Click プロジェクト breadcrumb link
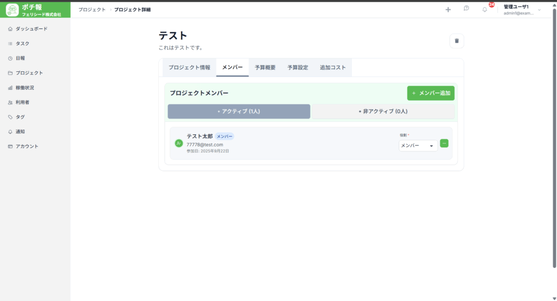 coord(92,10)
